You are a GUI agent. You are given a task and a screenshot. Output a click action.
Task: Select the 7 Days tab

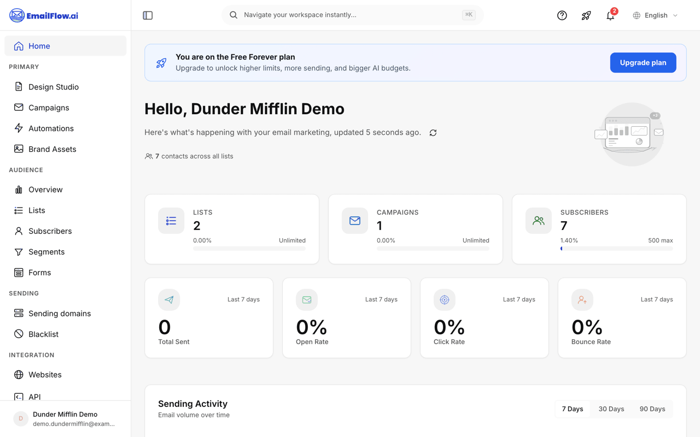click(x=573, y=409)
